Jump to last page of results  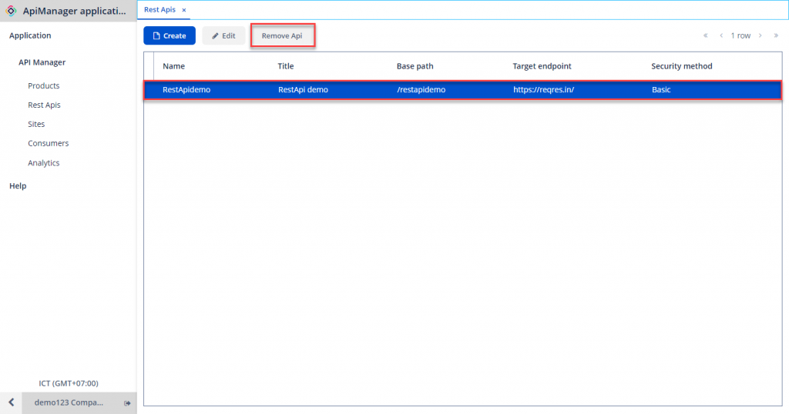coord(776,35)
